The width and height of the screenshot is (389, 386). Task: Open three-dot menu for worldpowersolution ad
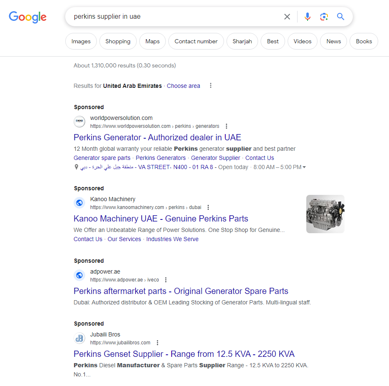click(x=226, y=126)
